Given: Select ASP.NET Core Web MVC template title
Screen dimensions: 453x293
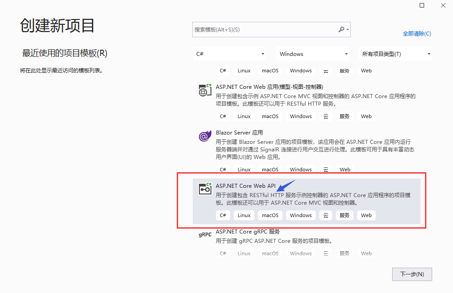Looking at the screenshot, I should (269, 87).
